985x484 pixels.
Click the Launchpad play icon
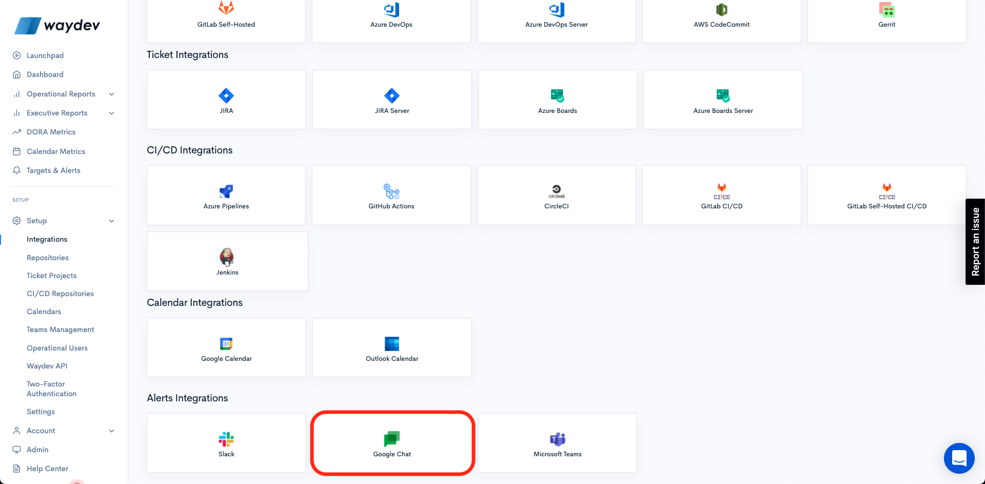pyautogui.click(x=17, y=55)
